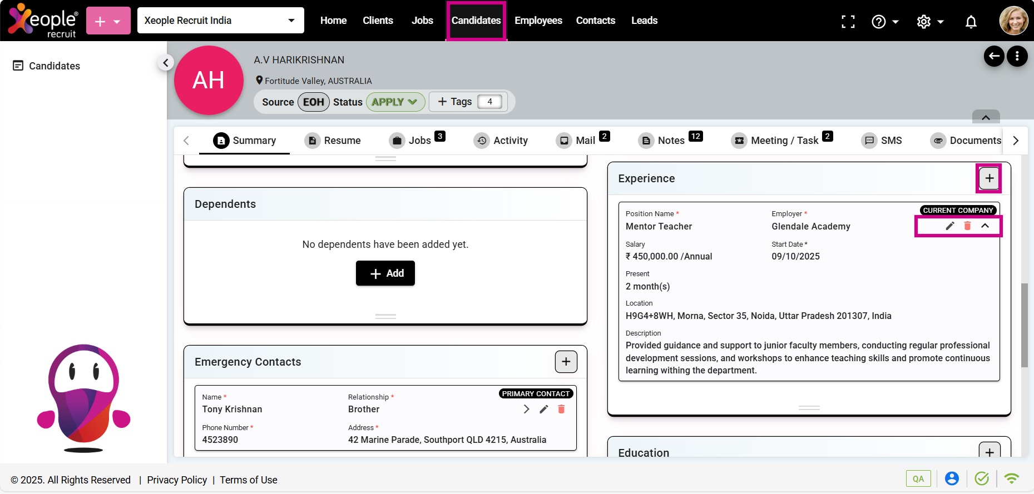Open the APPLY status dropdown
Image resolution: width=1034 pixels, height=494 pixels.
click(x=395, y=102)
